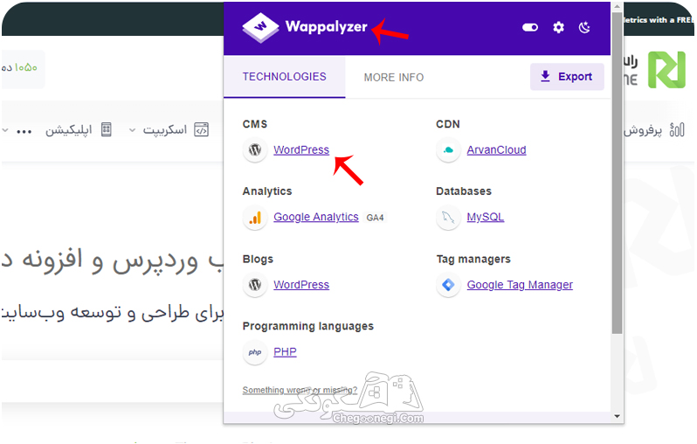
Task: Click the application grid icon on website
Action: pos(107,130)
